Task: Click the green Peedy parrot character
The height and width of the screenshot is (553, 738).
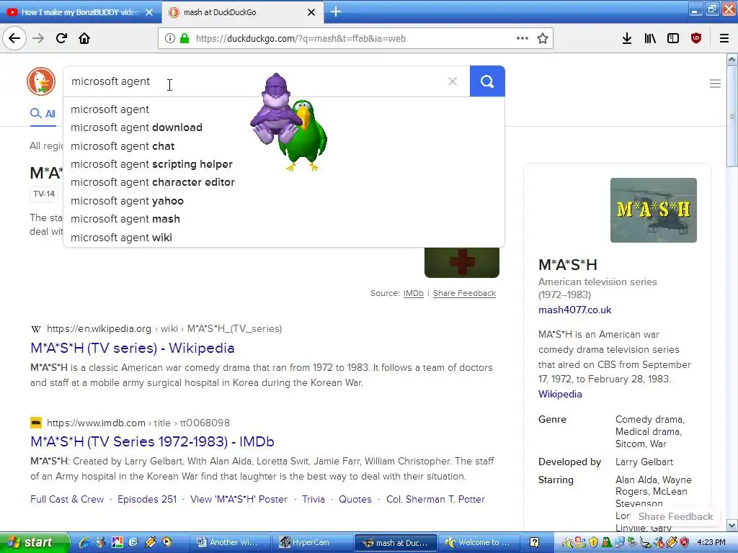Action: pyautogui.click(x=307, y=136)
